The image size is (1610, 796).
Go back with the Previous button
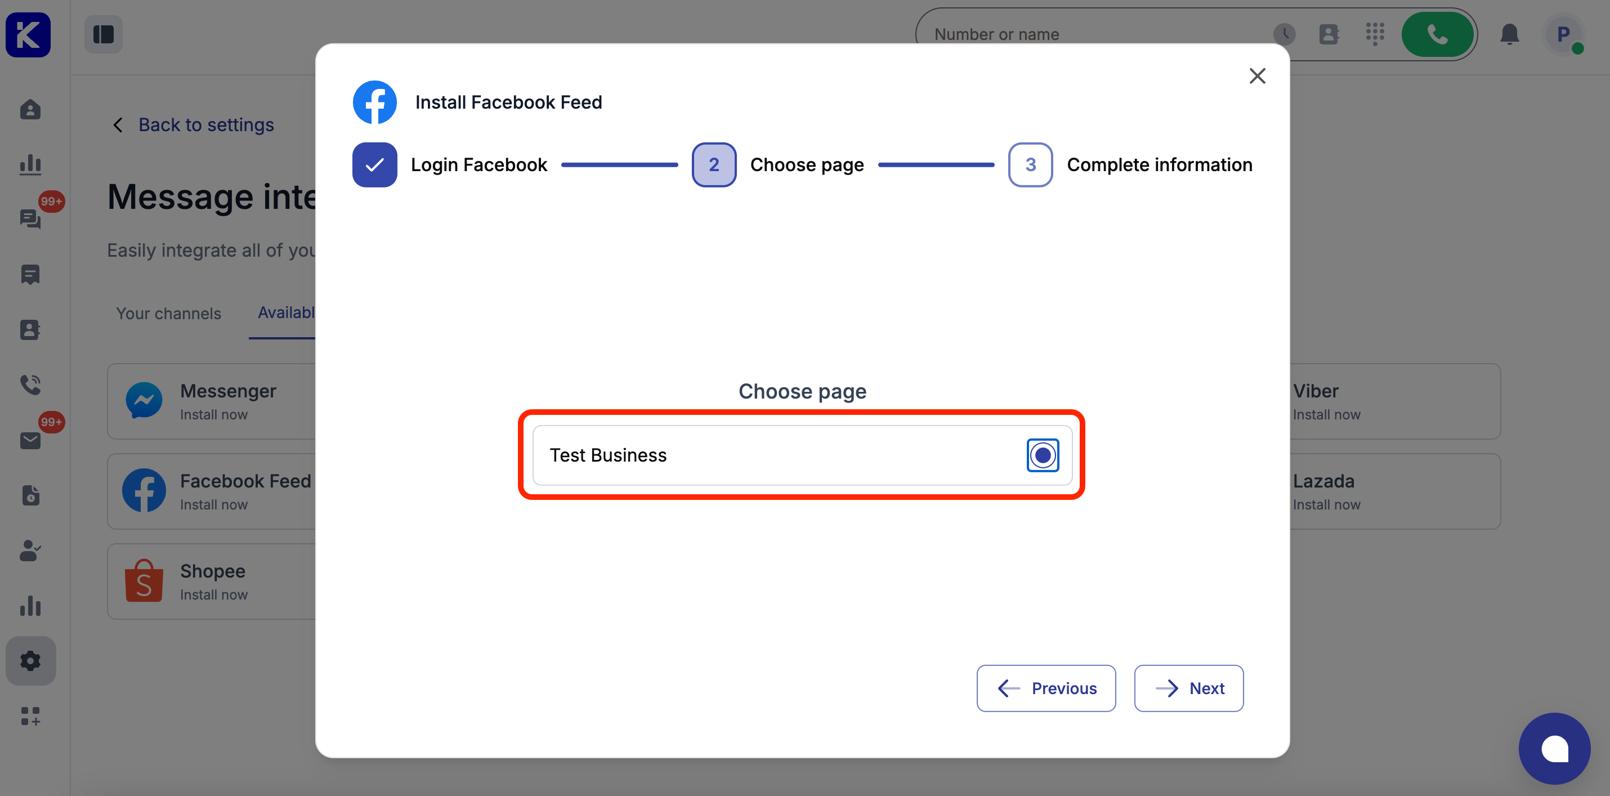pos(1045,688)
